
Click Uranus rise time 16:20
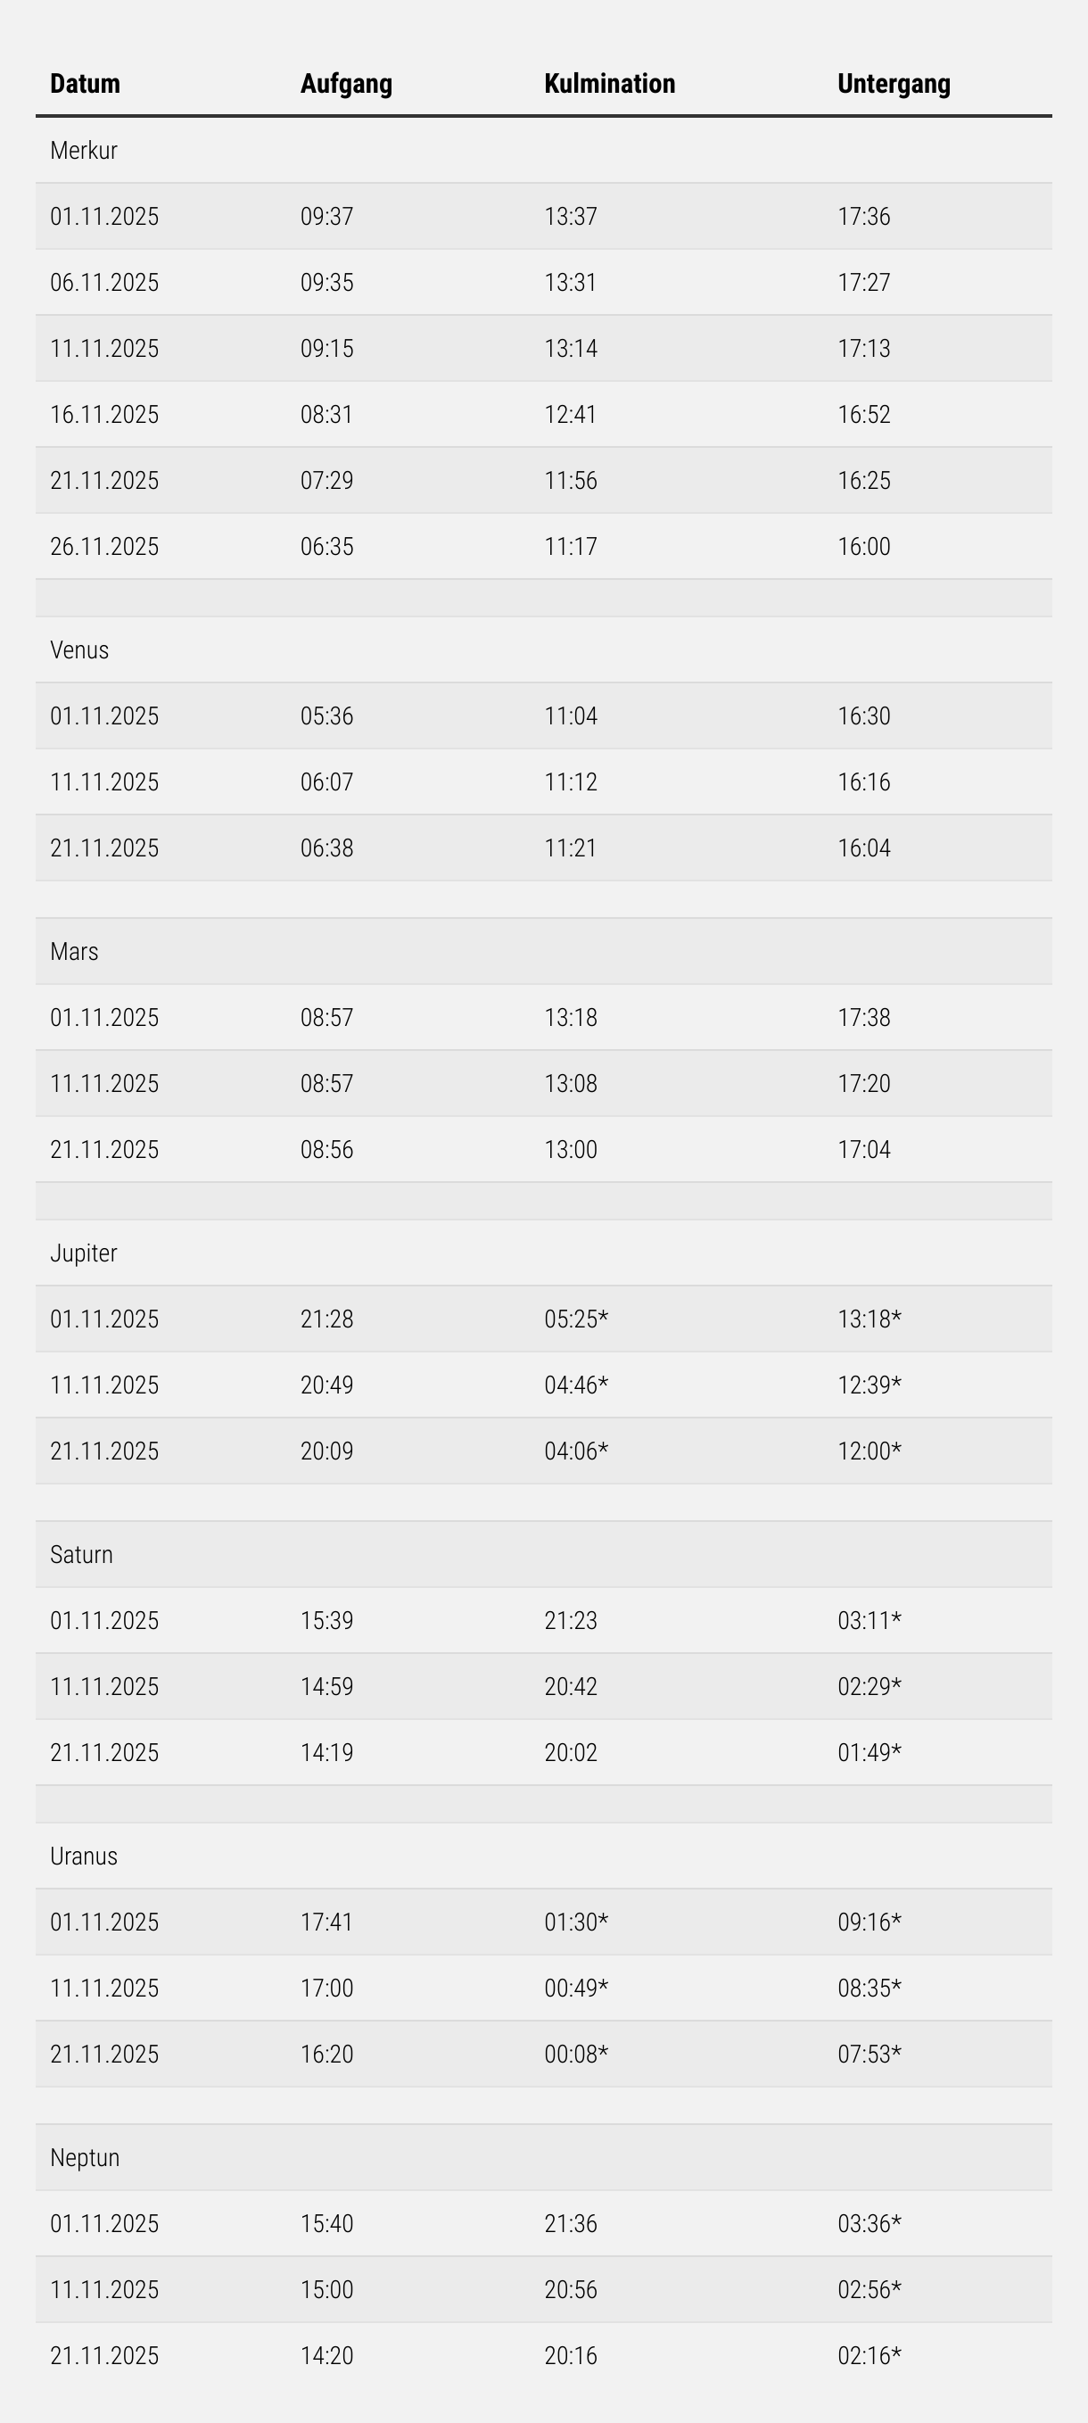(326, 2054)
